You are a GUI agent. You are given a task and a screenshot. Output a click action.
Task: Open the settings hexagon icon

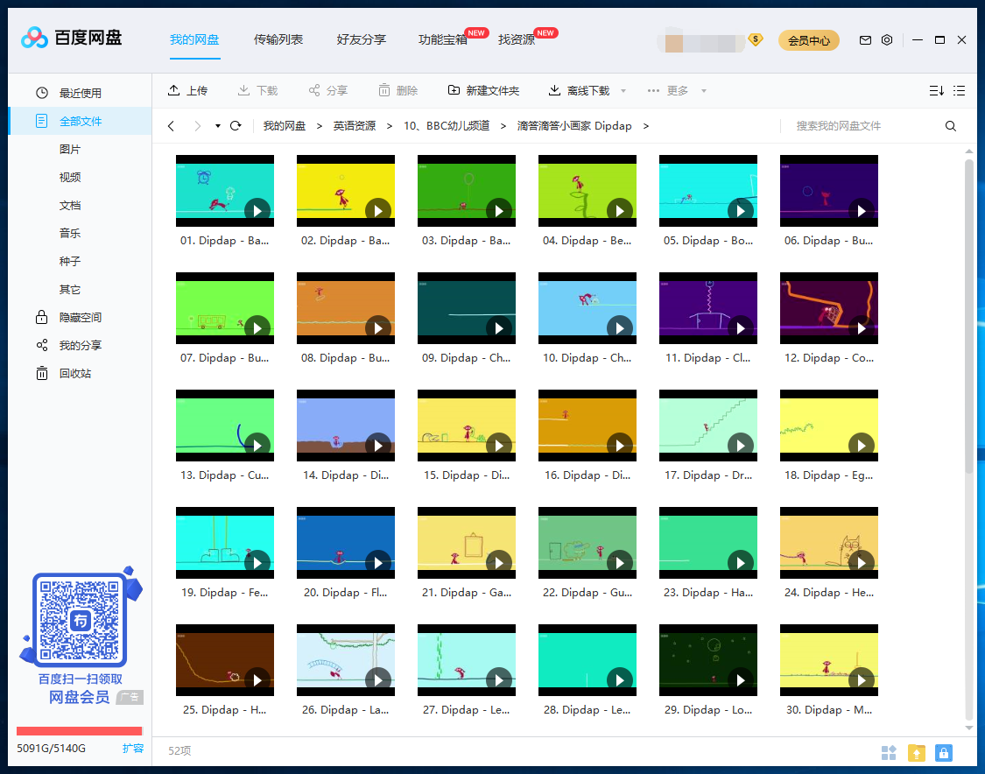[x=887, y=40]
